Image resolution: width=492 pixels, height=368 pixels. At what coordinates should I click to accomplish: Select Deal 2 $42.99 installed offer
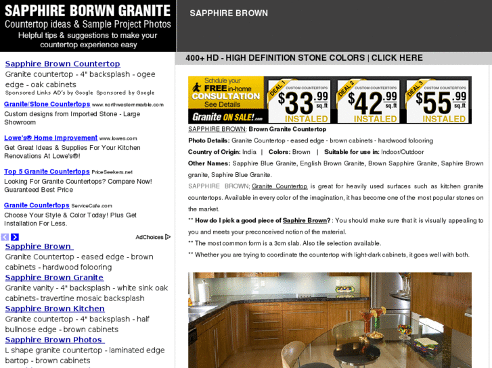[x=368, y=101]
